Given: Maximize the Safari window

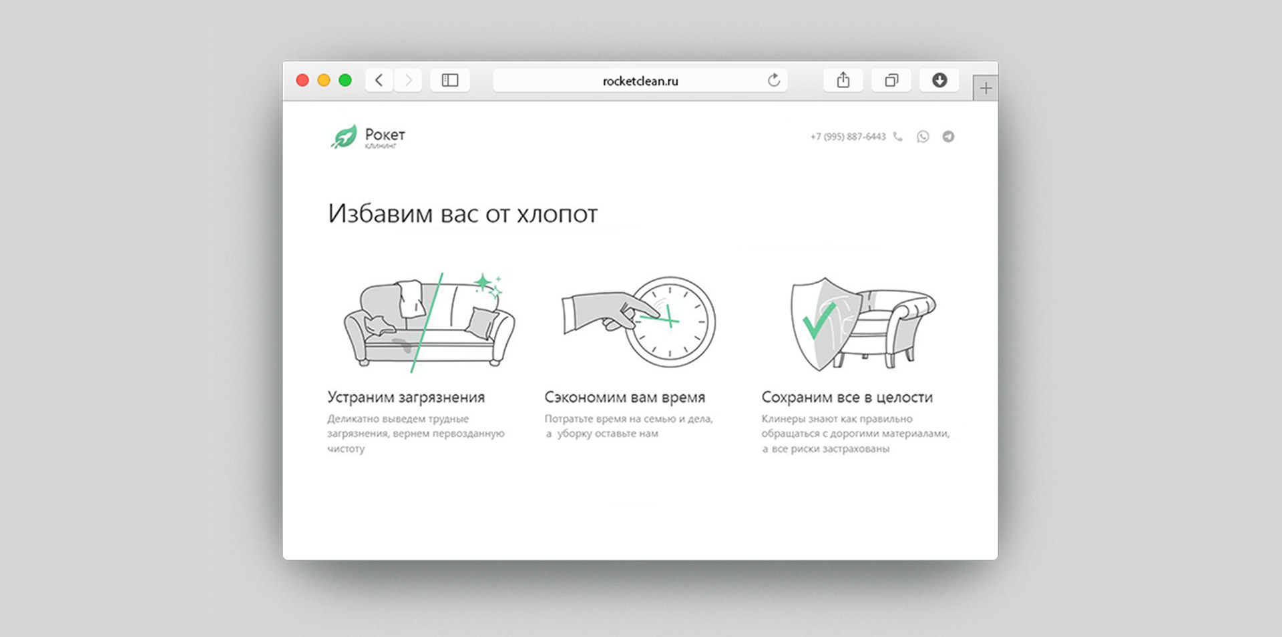Looking at the screenshot, I should [345, 81].
